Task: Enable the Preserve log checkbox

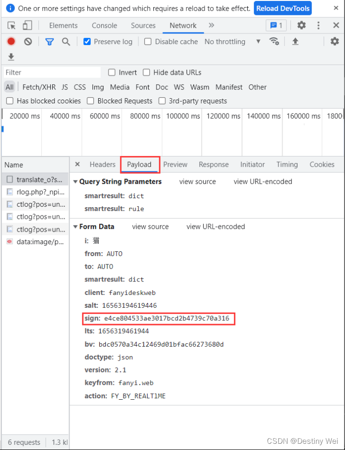Action: click(87, 42)
